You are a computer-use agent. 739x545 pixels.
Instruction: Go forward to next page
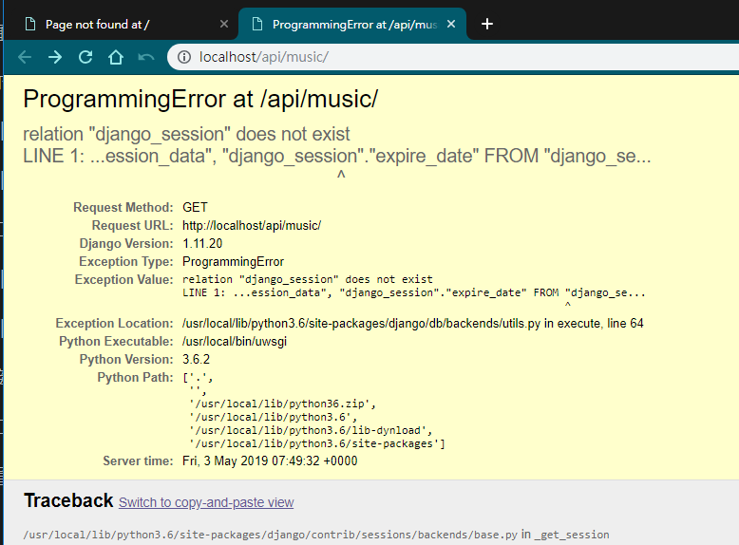pos(55,58)
